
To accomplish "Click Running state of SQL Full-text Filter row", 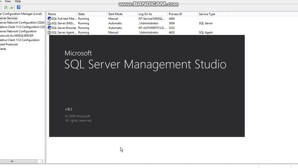I will pos(83,19).
